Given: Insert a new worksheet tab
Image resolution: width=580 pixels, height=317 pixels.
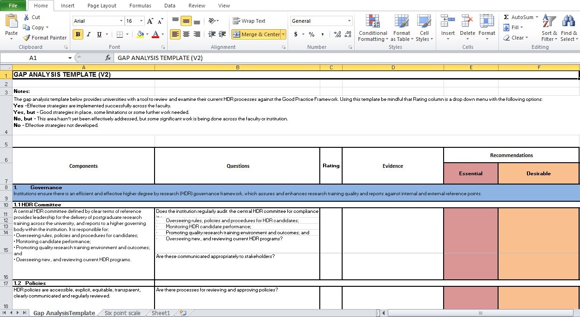Looking at the screenshot, I should pyautogui.click(x=183, y=313).
